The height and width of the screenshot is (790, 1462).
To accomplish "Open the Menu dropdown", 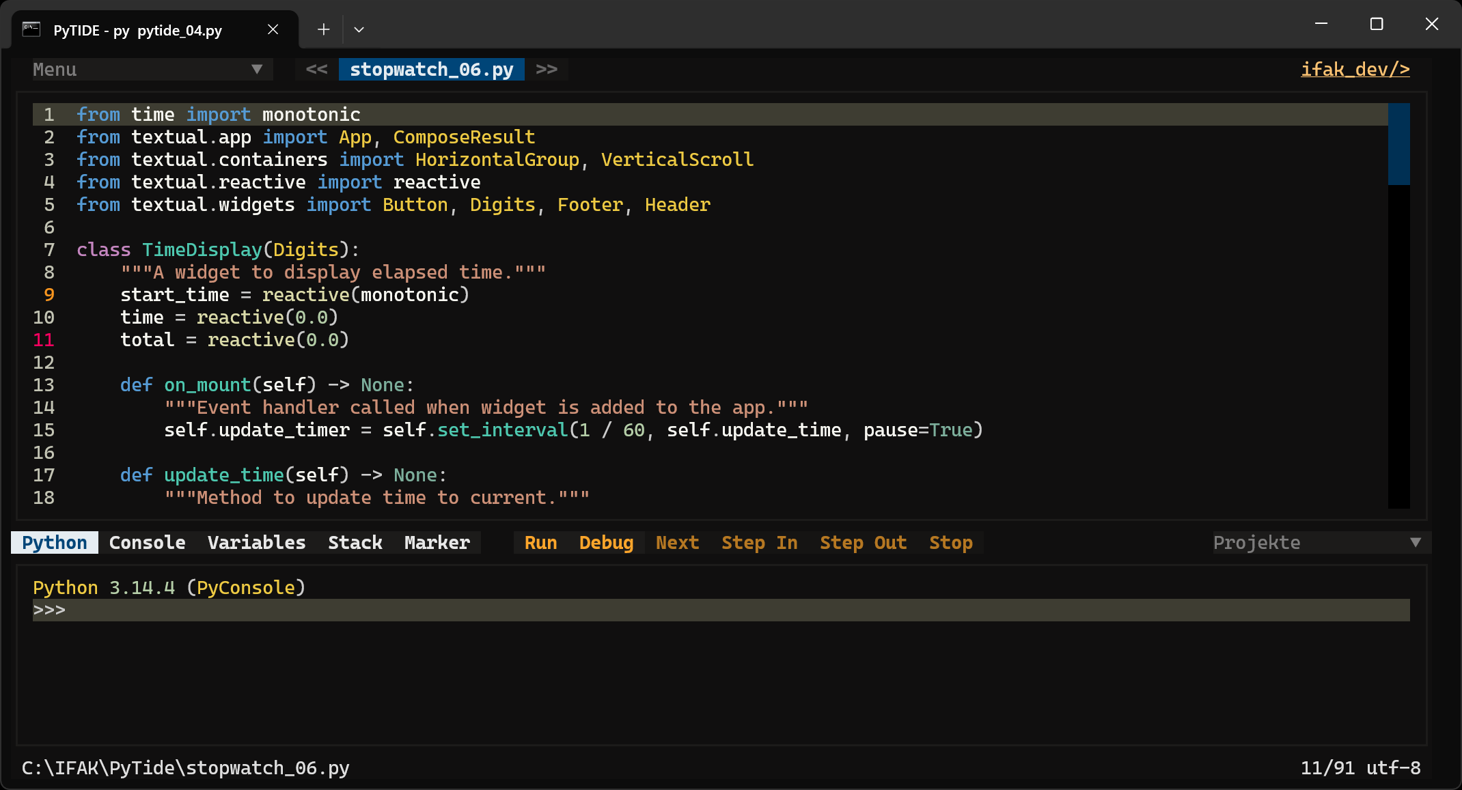I will pos(152,69).
